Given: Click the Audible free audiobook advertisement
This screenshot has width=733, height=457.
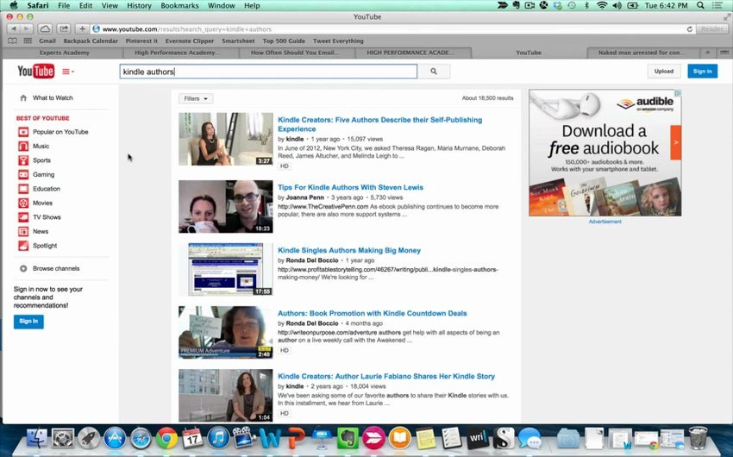Looking at the screenshot, I should [605, 153].
